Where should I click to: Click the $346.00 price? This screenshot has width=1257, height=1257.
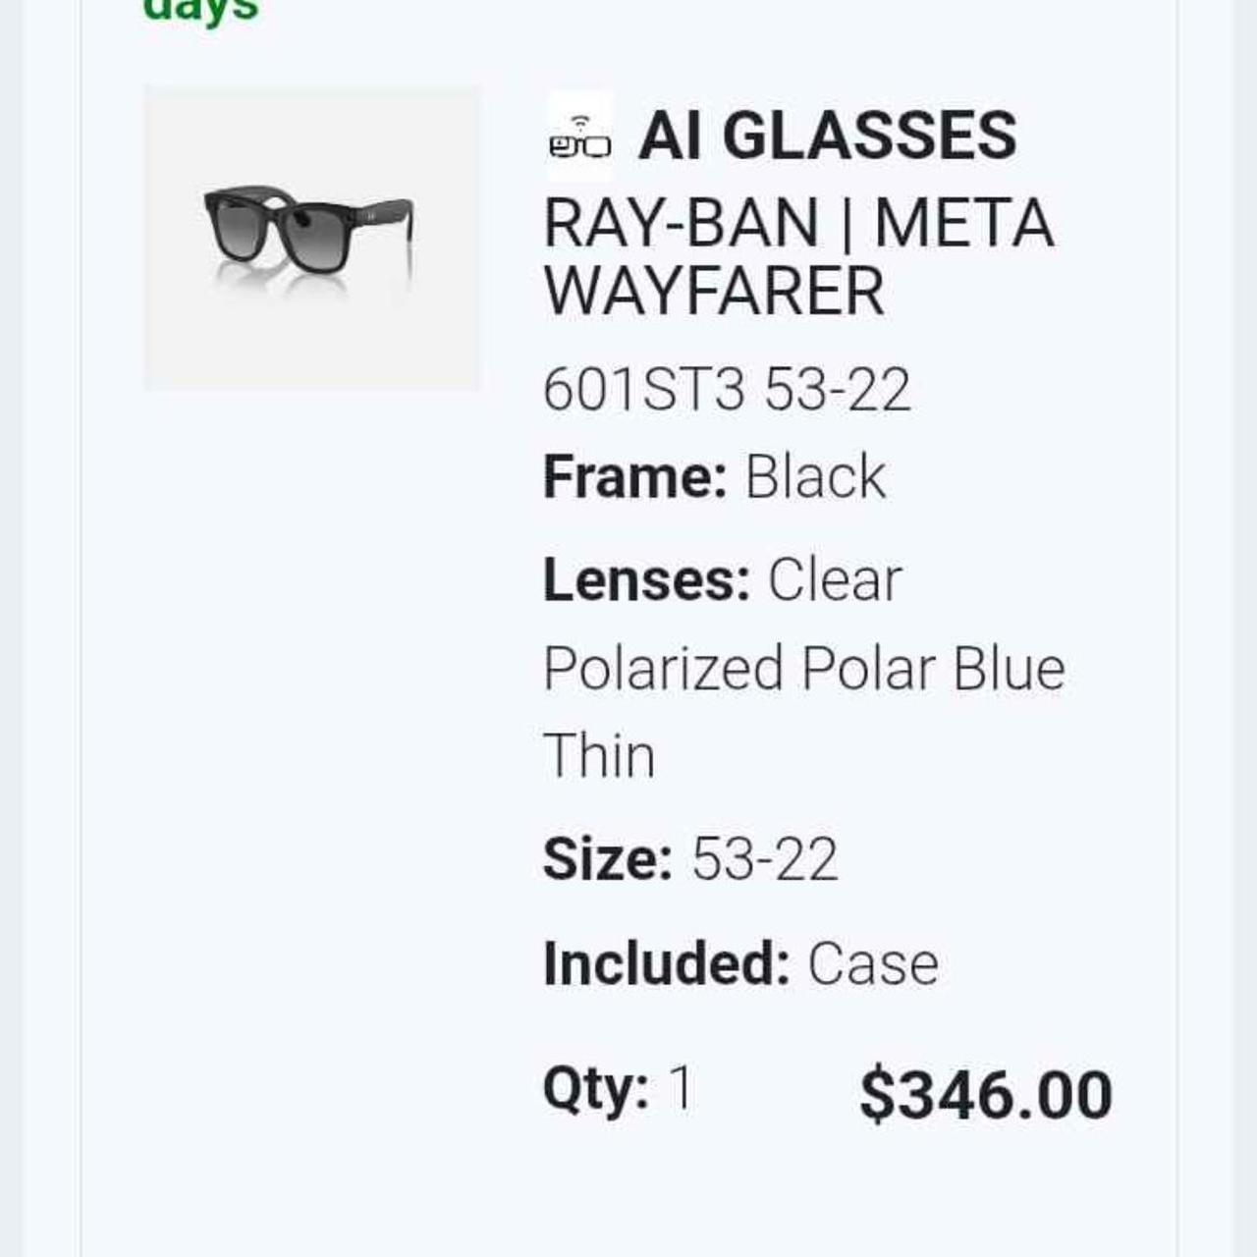[985, 1095]
